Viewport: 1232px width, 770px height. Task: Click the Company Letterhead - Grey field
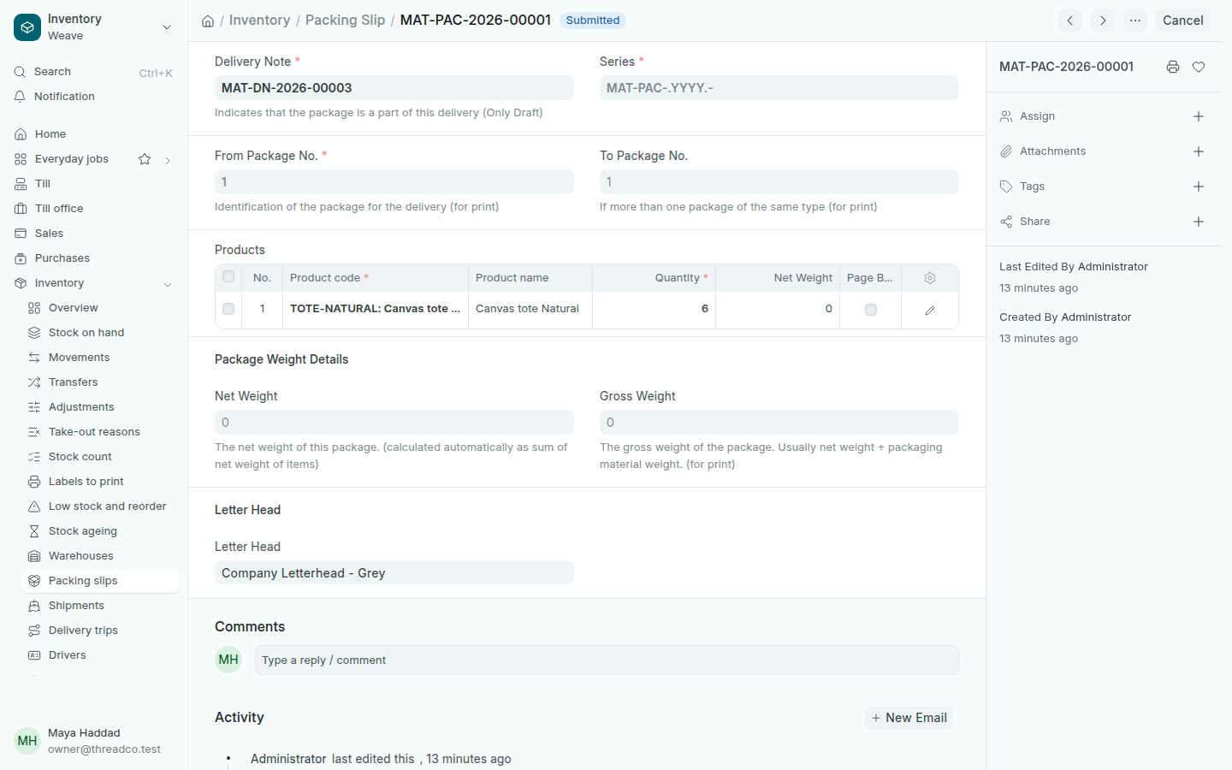tap(394, 573)
